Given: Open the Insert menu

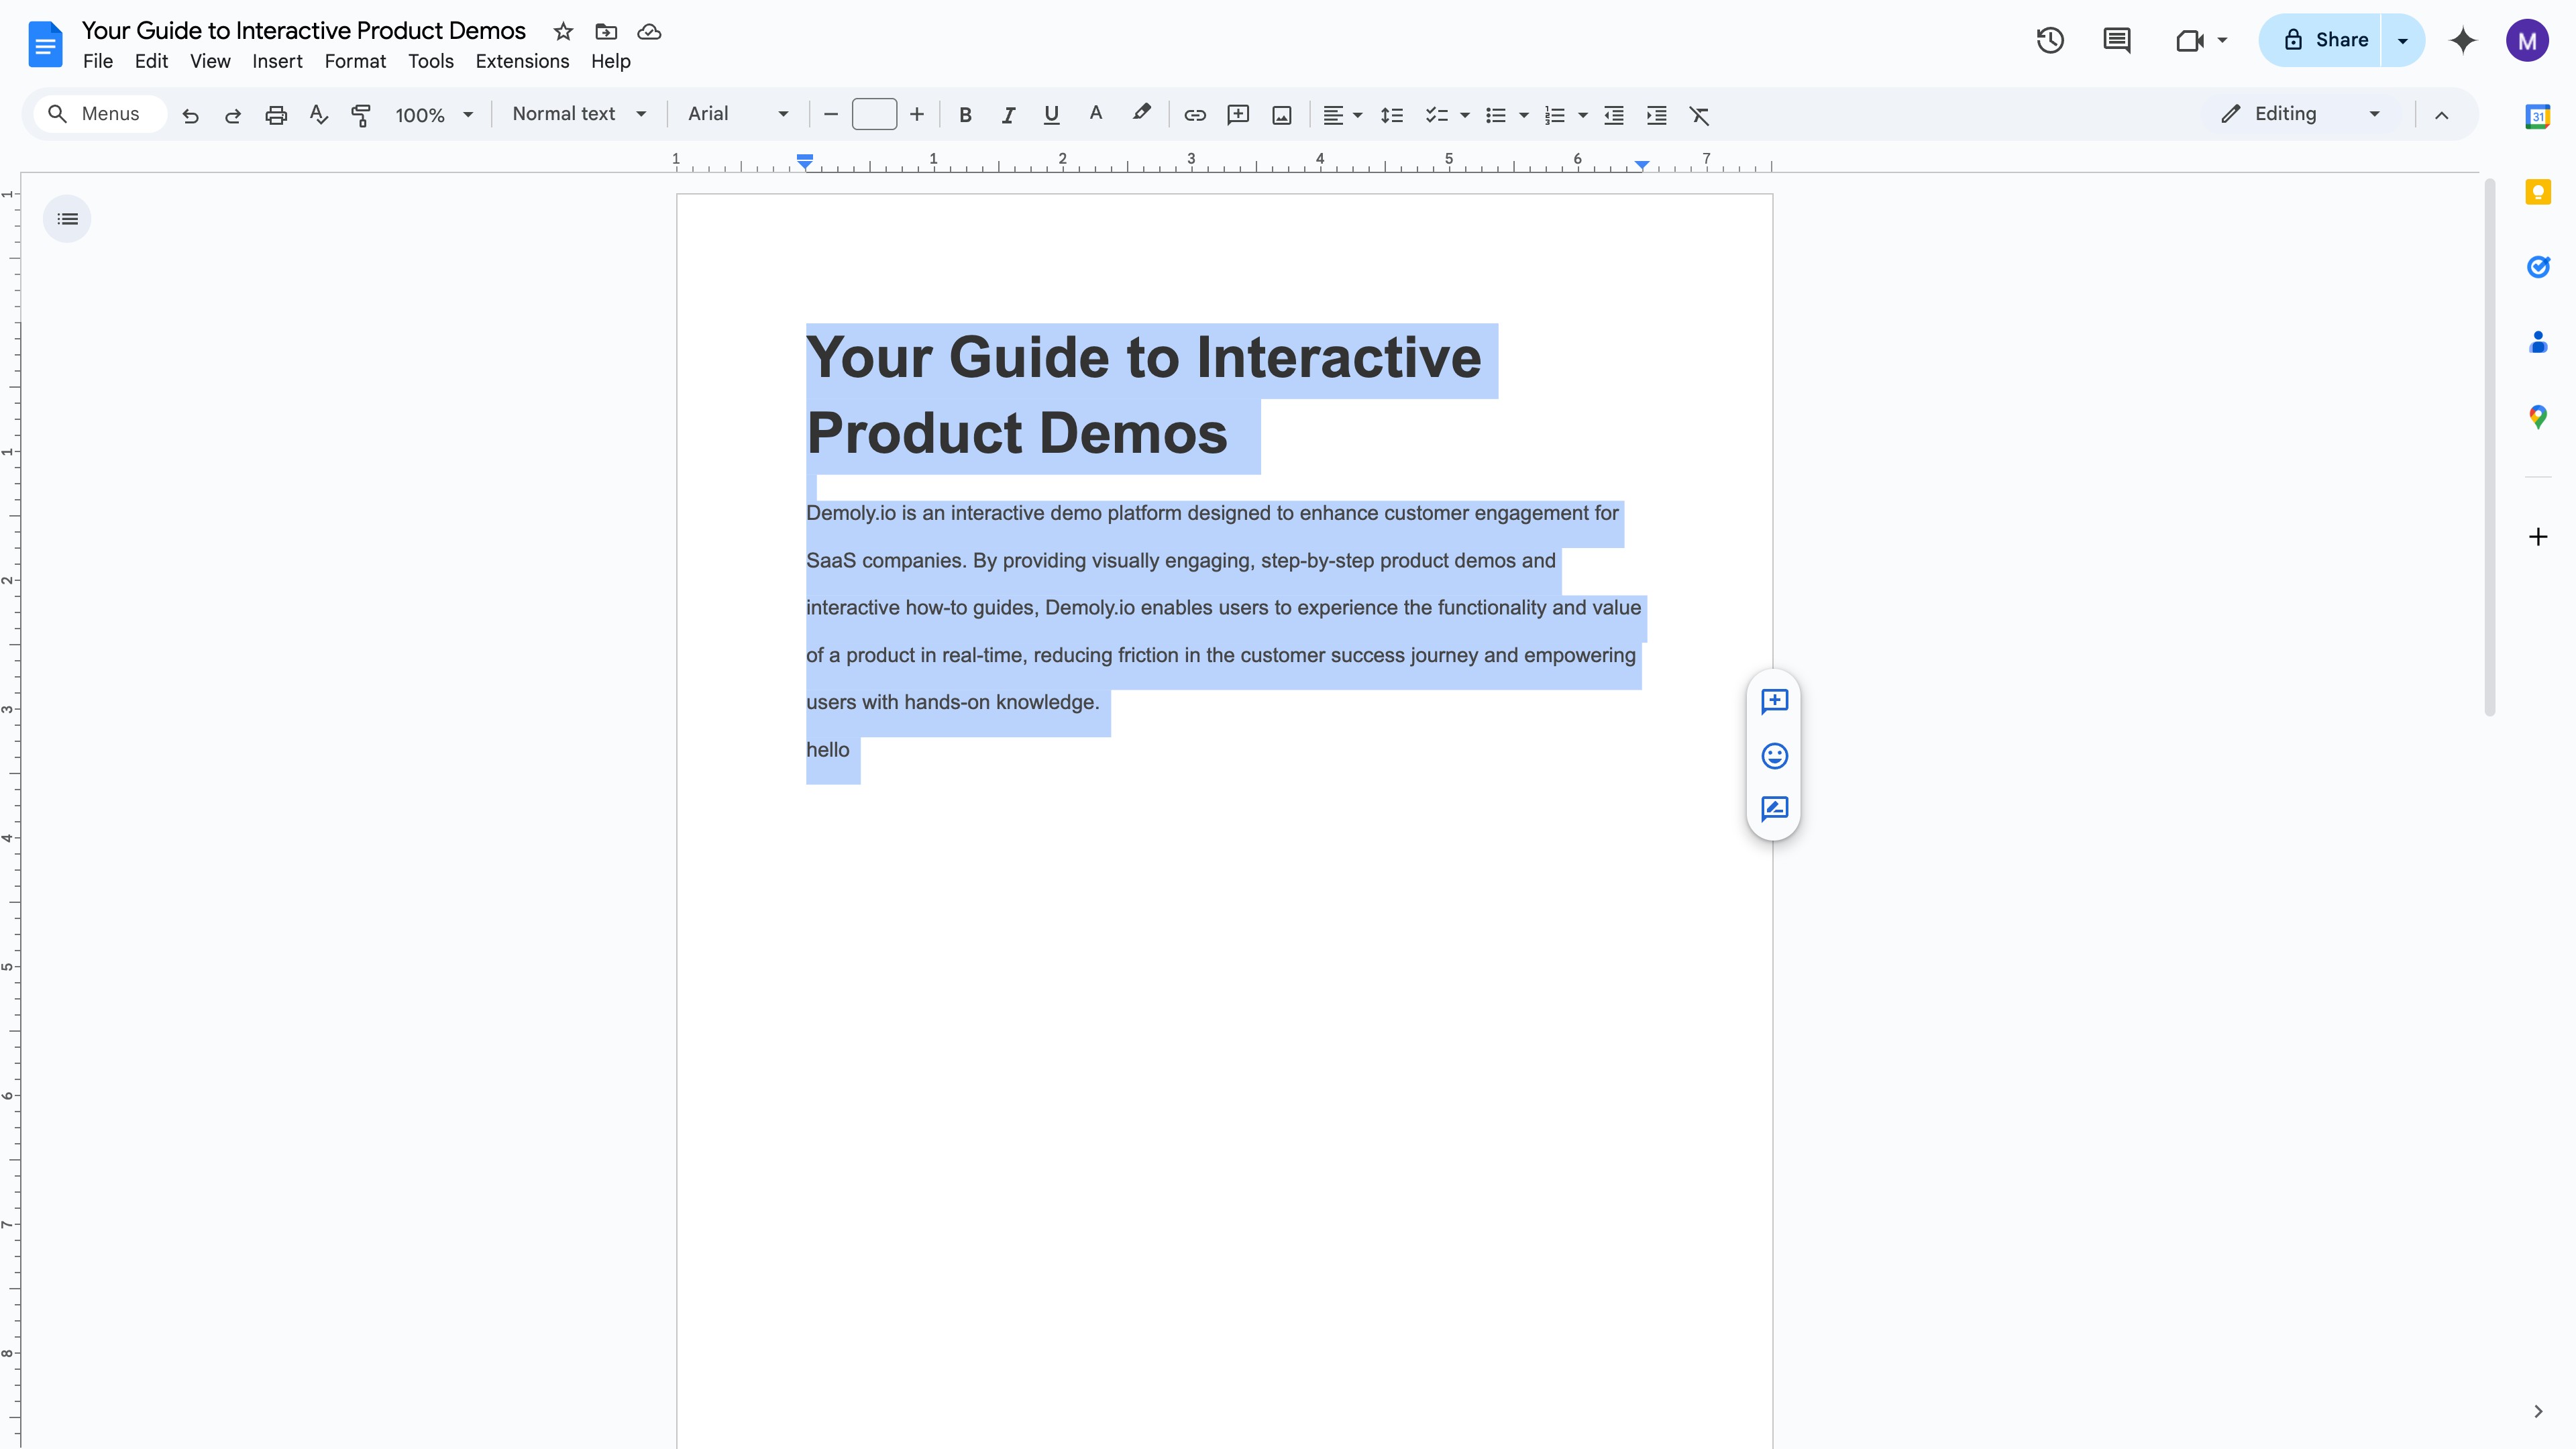Looking at the screenshot, I should click(277, 62).
